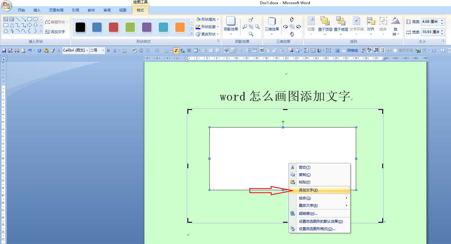Pick the purple shape style swatch
This screenshot has width=451, height=244.
point(147,27)
